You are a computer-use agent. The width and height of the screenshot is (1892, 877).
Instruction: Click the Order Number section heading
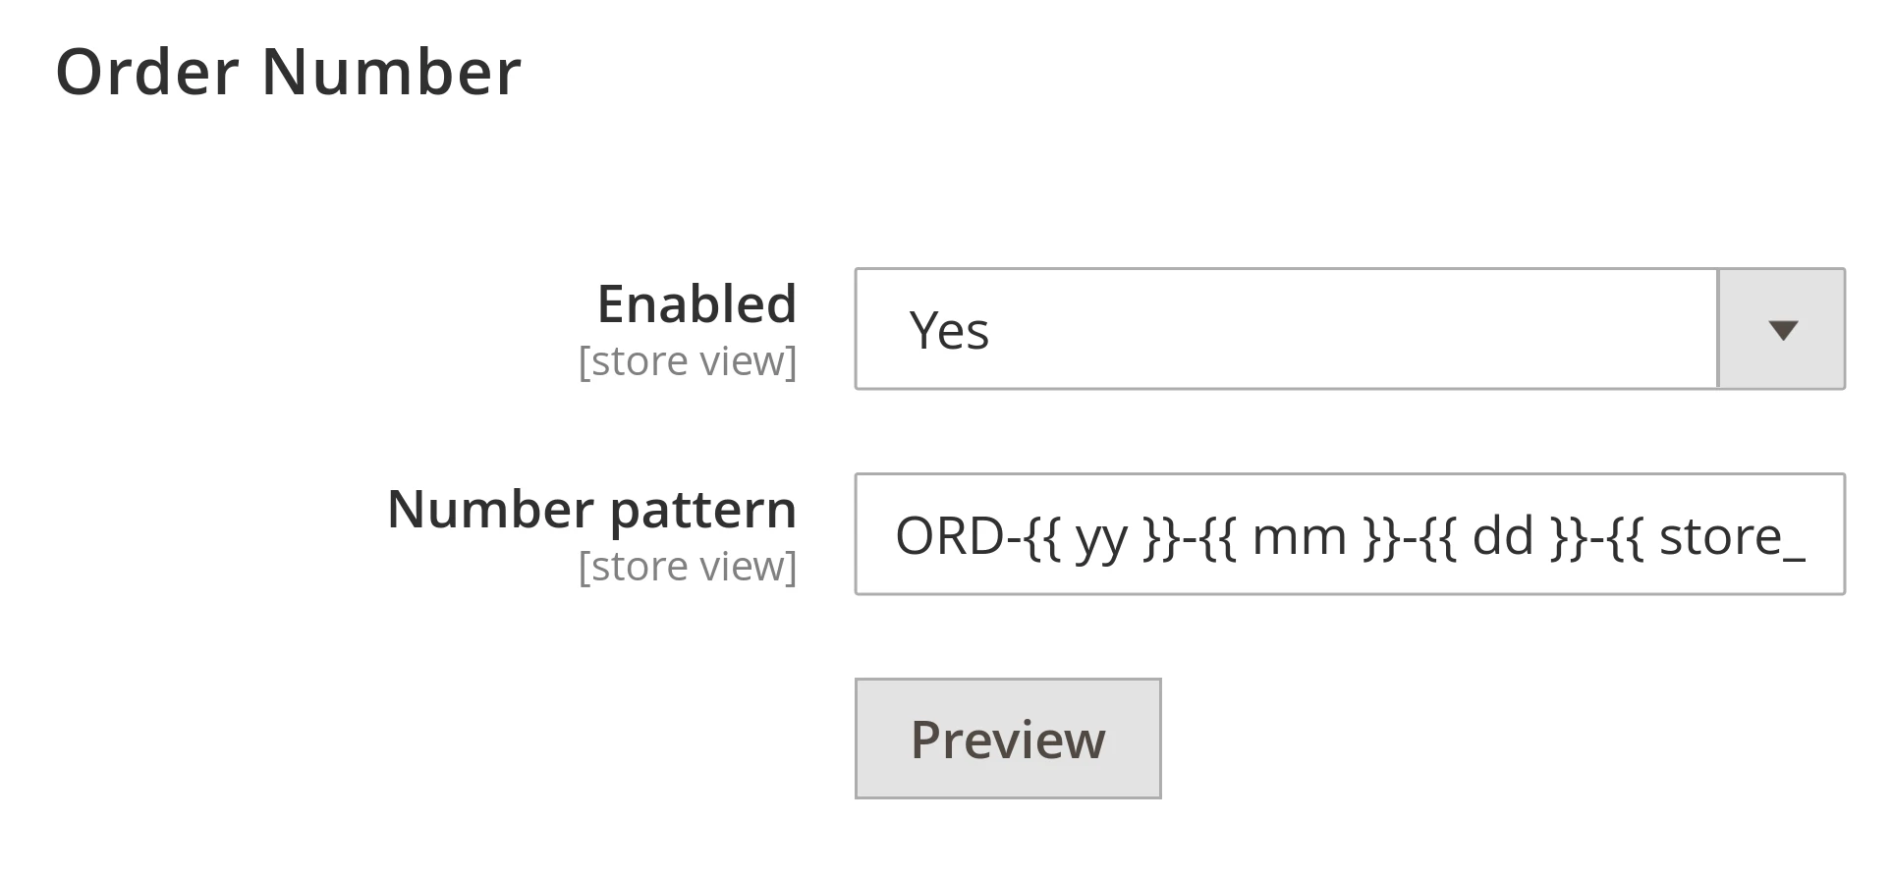click(x=290, y=69)
